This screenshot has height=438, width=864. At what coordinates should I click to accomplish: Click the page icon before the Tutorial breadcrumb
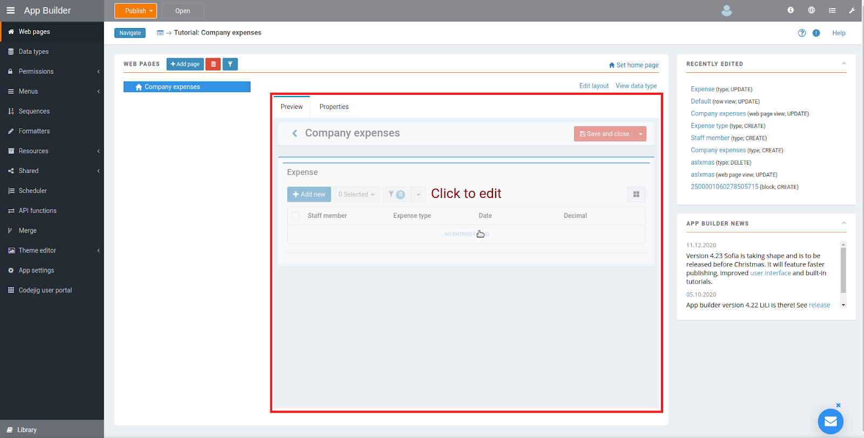pos(160,33)
